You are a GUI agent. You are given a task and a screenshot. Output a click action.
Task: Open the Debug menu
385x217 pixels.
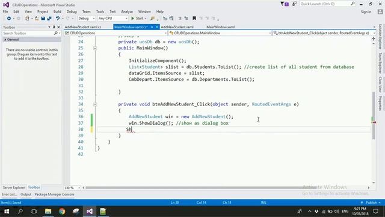(72, 11)
